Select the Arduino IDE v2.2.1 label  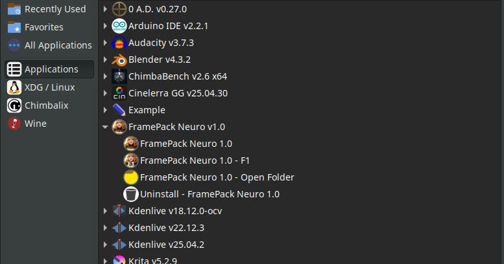point(168,26)
